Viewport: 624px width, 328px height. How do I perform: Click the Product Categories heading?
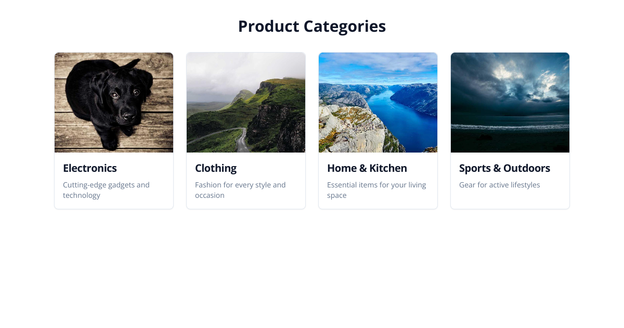tap(312, 26)
